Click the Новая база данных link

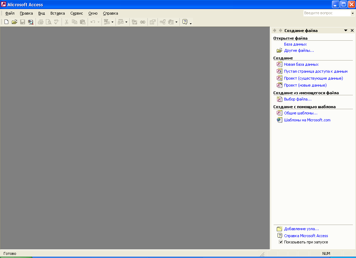(x=301, y=65)
